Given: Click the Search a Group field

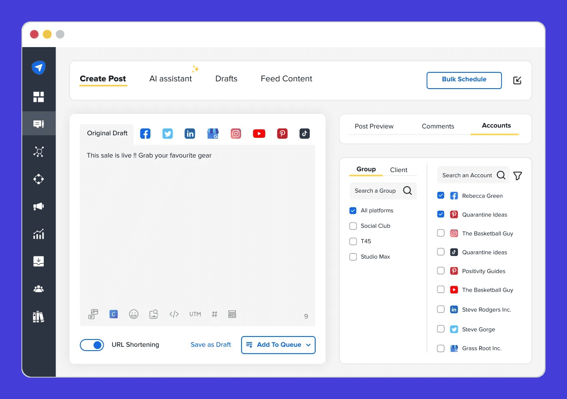Looking at the screenshot, I should (x=383, y=191).
